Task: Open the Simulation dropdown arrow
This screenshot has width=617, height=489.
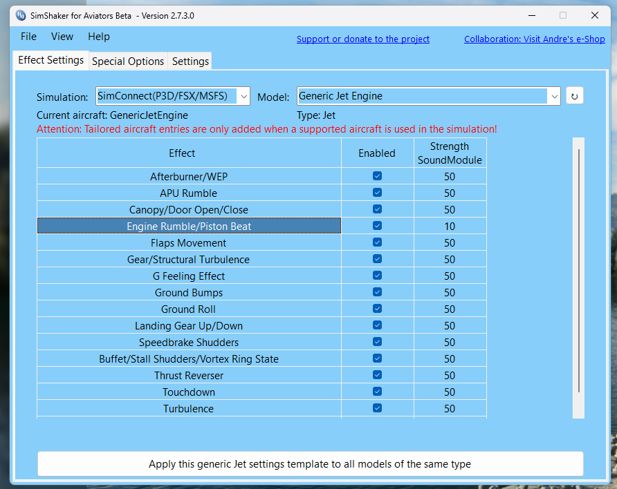Action: (x=243, y=96)
